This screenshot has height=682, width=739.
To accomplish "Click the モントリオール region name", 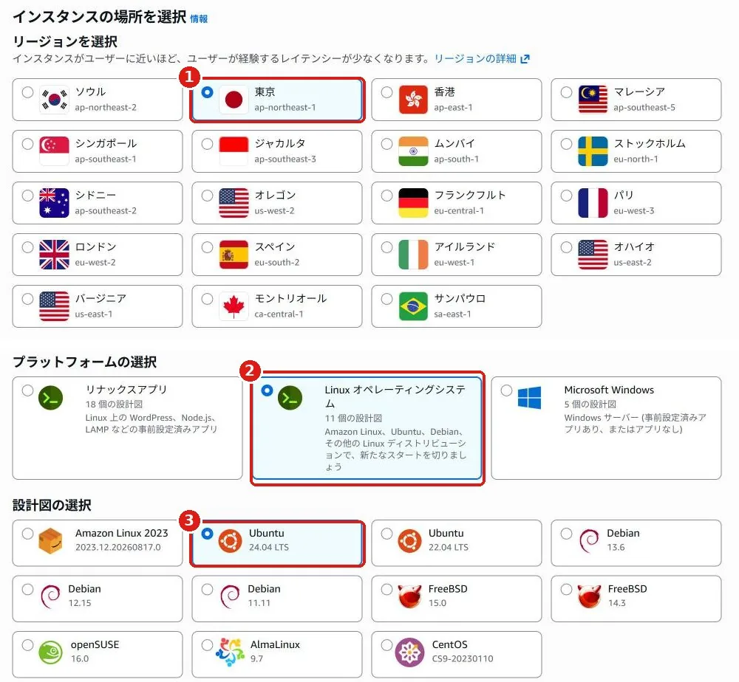I will pyautogui.click(x=290, y=299).
